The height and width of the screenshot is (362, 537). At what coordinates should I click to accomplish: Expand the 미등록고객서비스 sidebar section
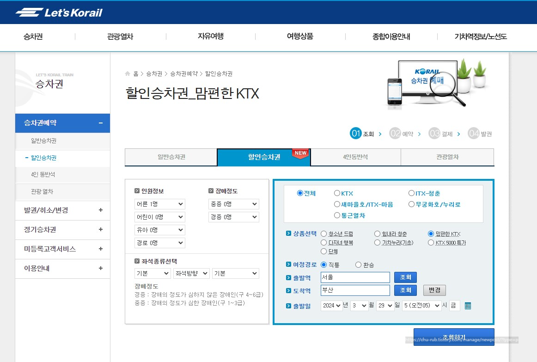(x=101, y=249)
